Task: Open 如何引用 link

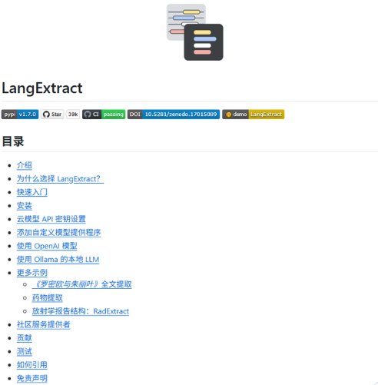Action: pyautogui.click(x=32, y=365)
